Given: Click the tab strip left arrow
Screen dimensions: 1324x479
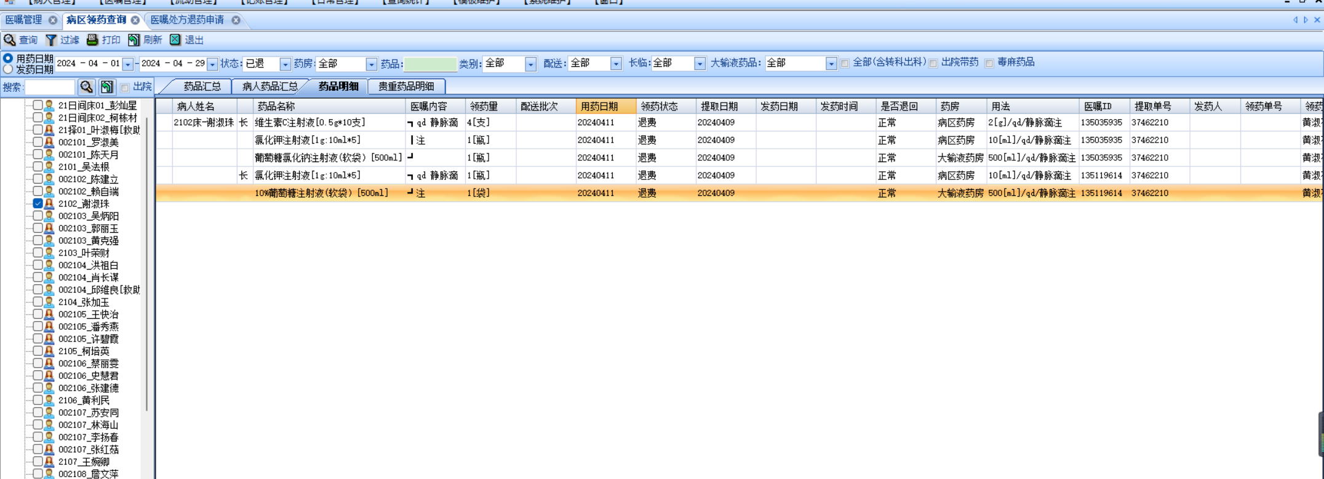Looking at the screenshot, I should (1295, 20).
